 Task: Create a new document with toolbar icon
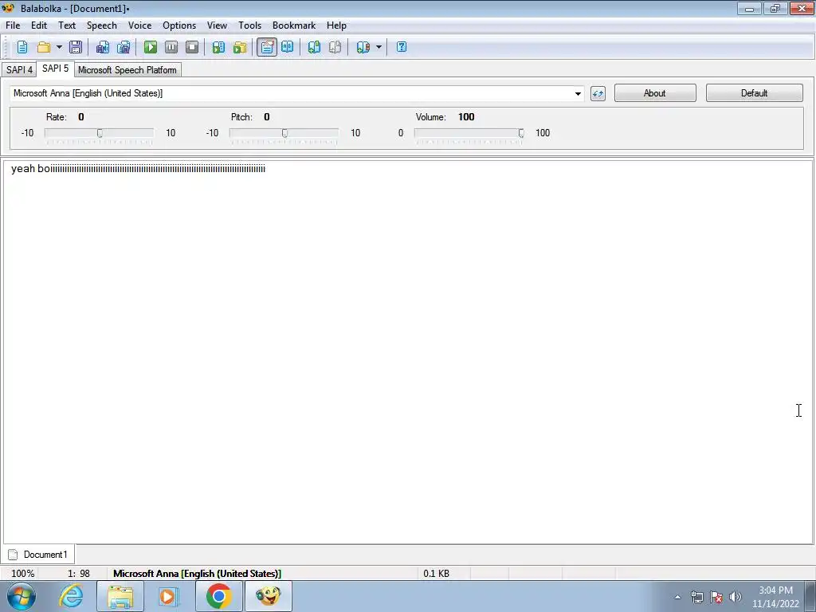tap(22, 47)
